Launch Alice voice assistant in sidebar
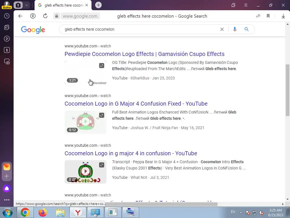The width and height of the screenshot is (290, 218). click(x=7, y=189)
